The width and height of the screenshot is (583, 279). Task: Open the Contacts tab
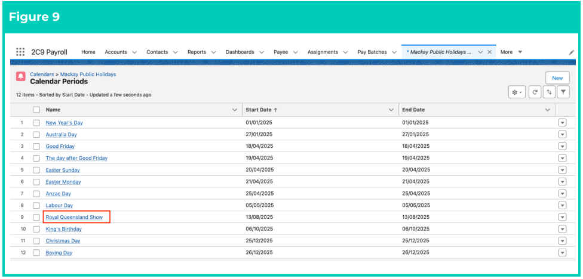157,52
